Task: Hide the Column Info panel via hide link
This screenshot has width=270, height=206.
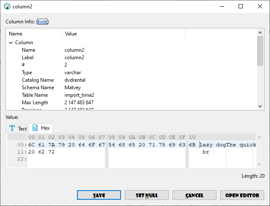Action: click(42, 22)
